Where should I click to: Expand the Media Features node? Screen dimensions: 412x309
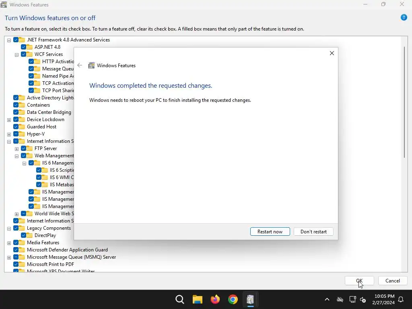(x=9, y=243)
